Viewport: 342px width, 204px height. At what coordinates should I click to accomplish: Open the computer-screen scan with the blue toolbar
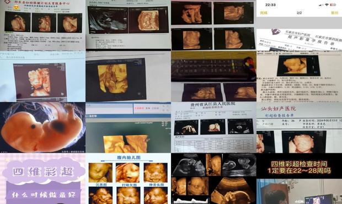click(x=128, y=127)
